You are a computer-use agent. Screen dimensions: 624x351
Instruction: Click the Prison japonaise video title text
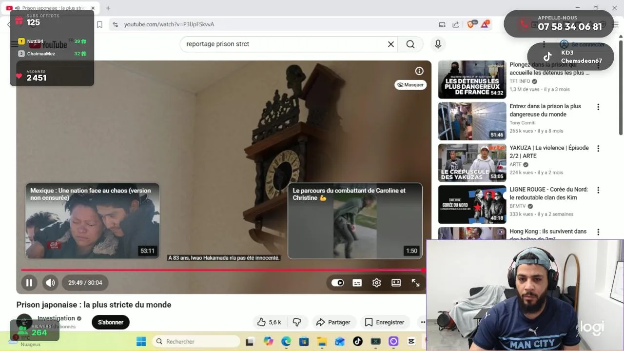tap(94, 305)
